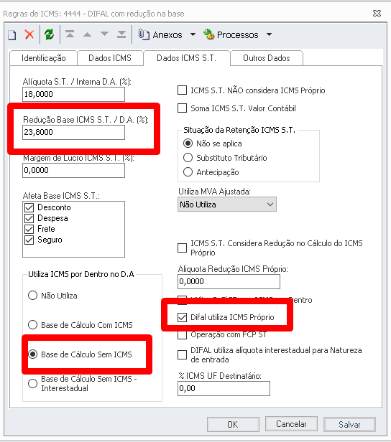
Task: Click the Redução Base ICMS S.T. field
Action: click(74, 132)
